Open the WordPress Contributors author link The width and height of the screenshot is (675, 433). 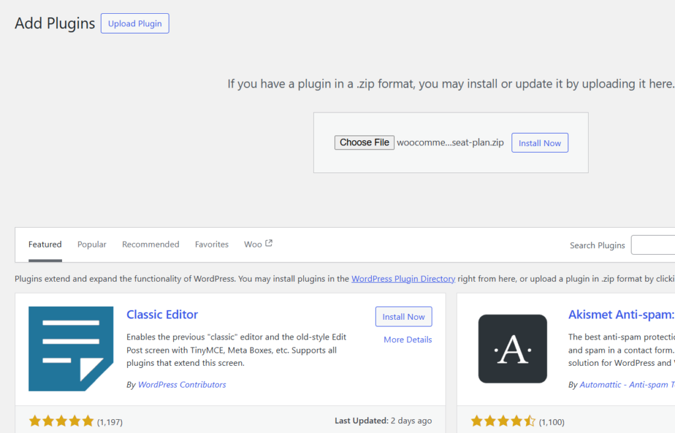(181, 385)
